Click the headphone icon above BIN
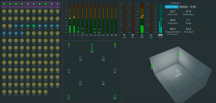 pos(142,35)
